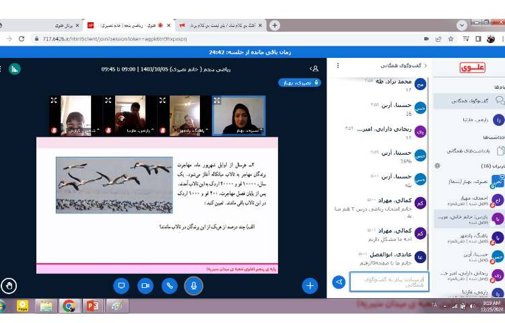Open PowerPoint from the taskbar
The height and width of the screenshot is (323, 505).
click(93, 306)
